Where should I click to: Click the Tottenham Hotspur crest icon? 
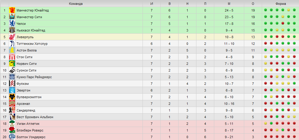(x=12, y=44)
